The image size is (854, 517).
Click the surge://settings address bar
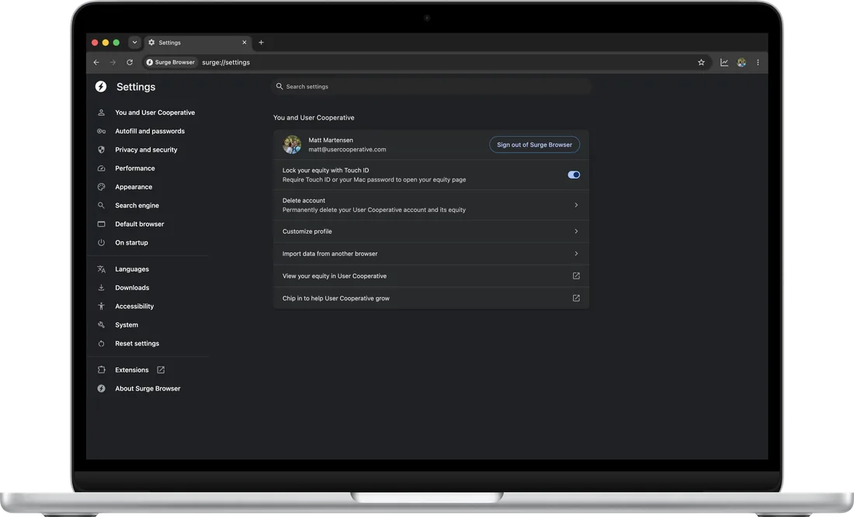(226, 63)
